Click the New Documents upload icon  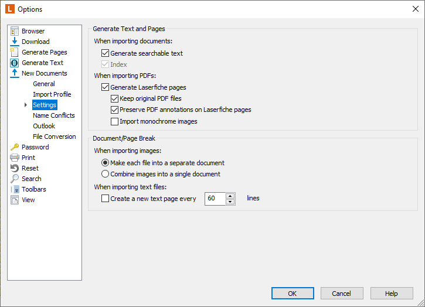point(15,73)
